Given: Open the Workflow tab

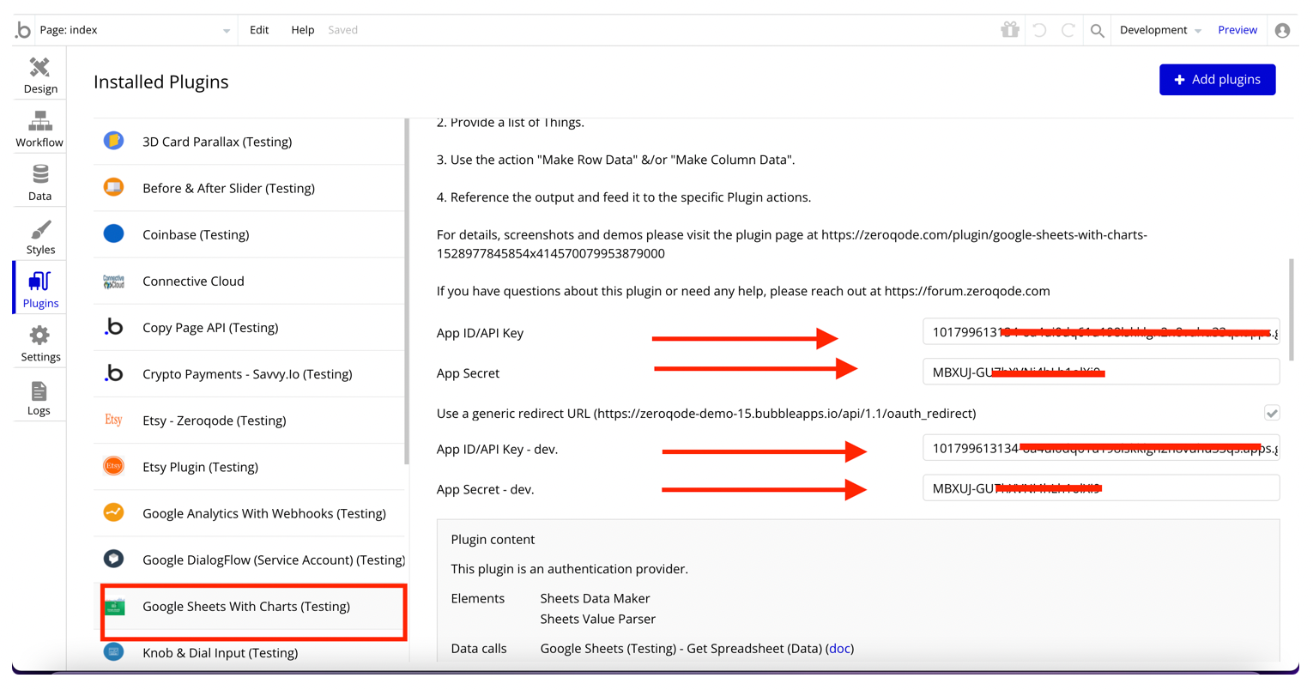Looking at the screenshot, I should click(40, 130).
